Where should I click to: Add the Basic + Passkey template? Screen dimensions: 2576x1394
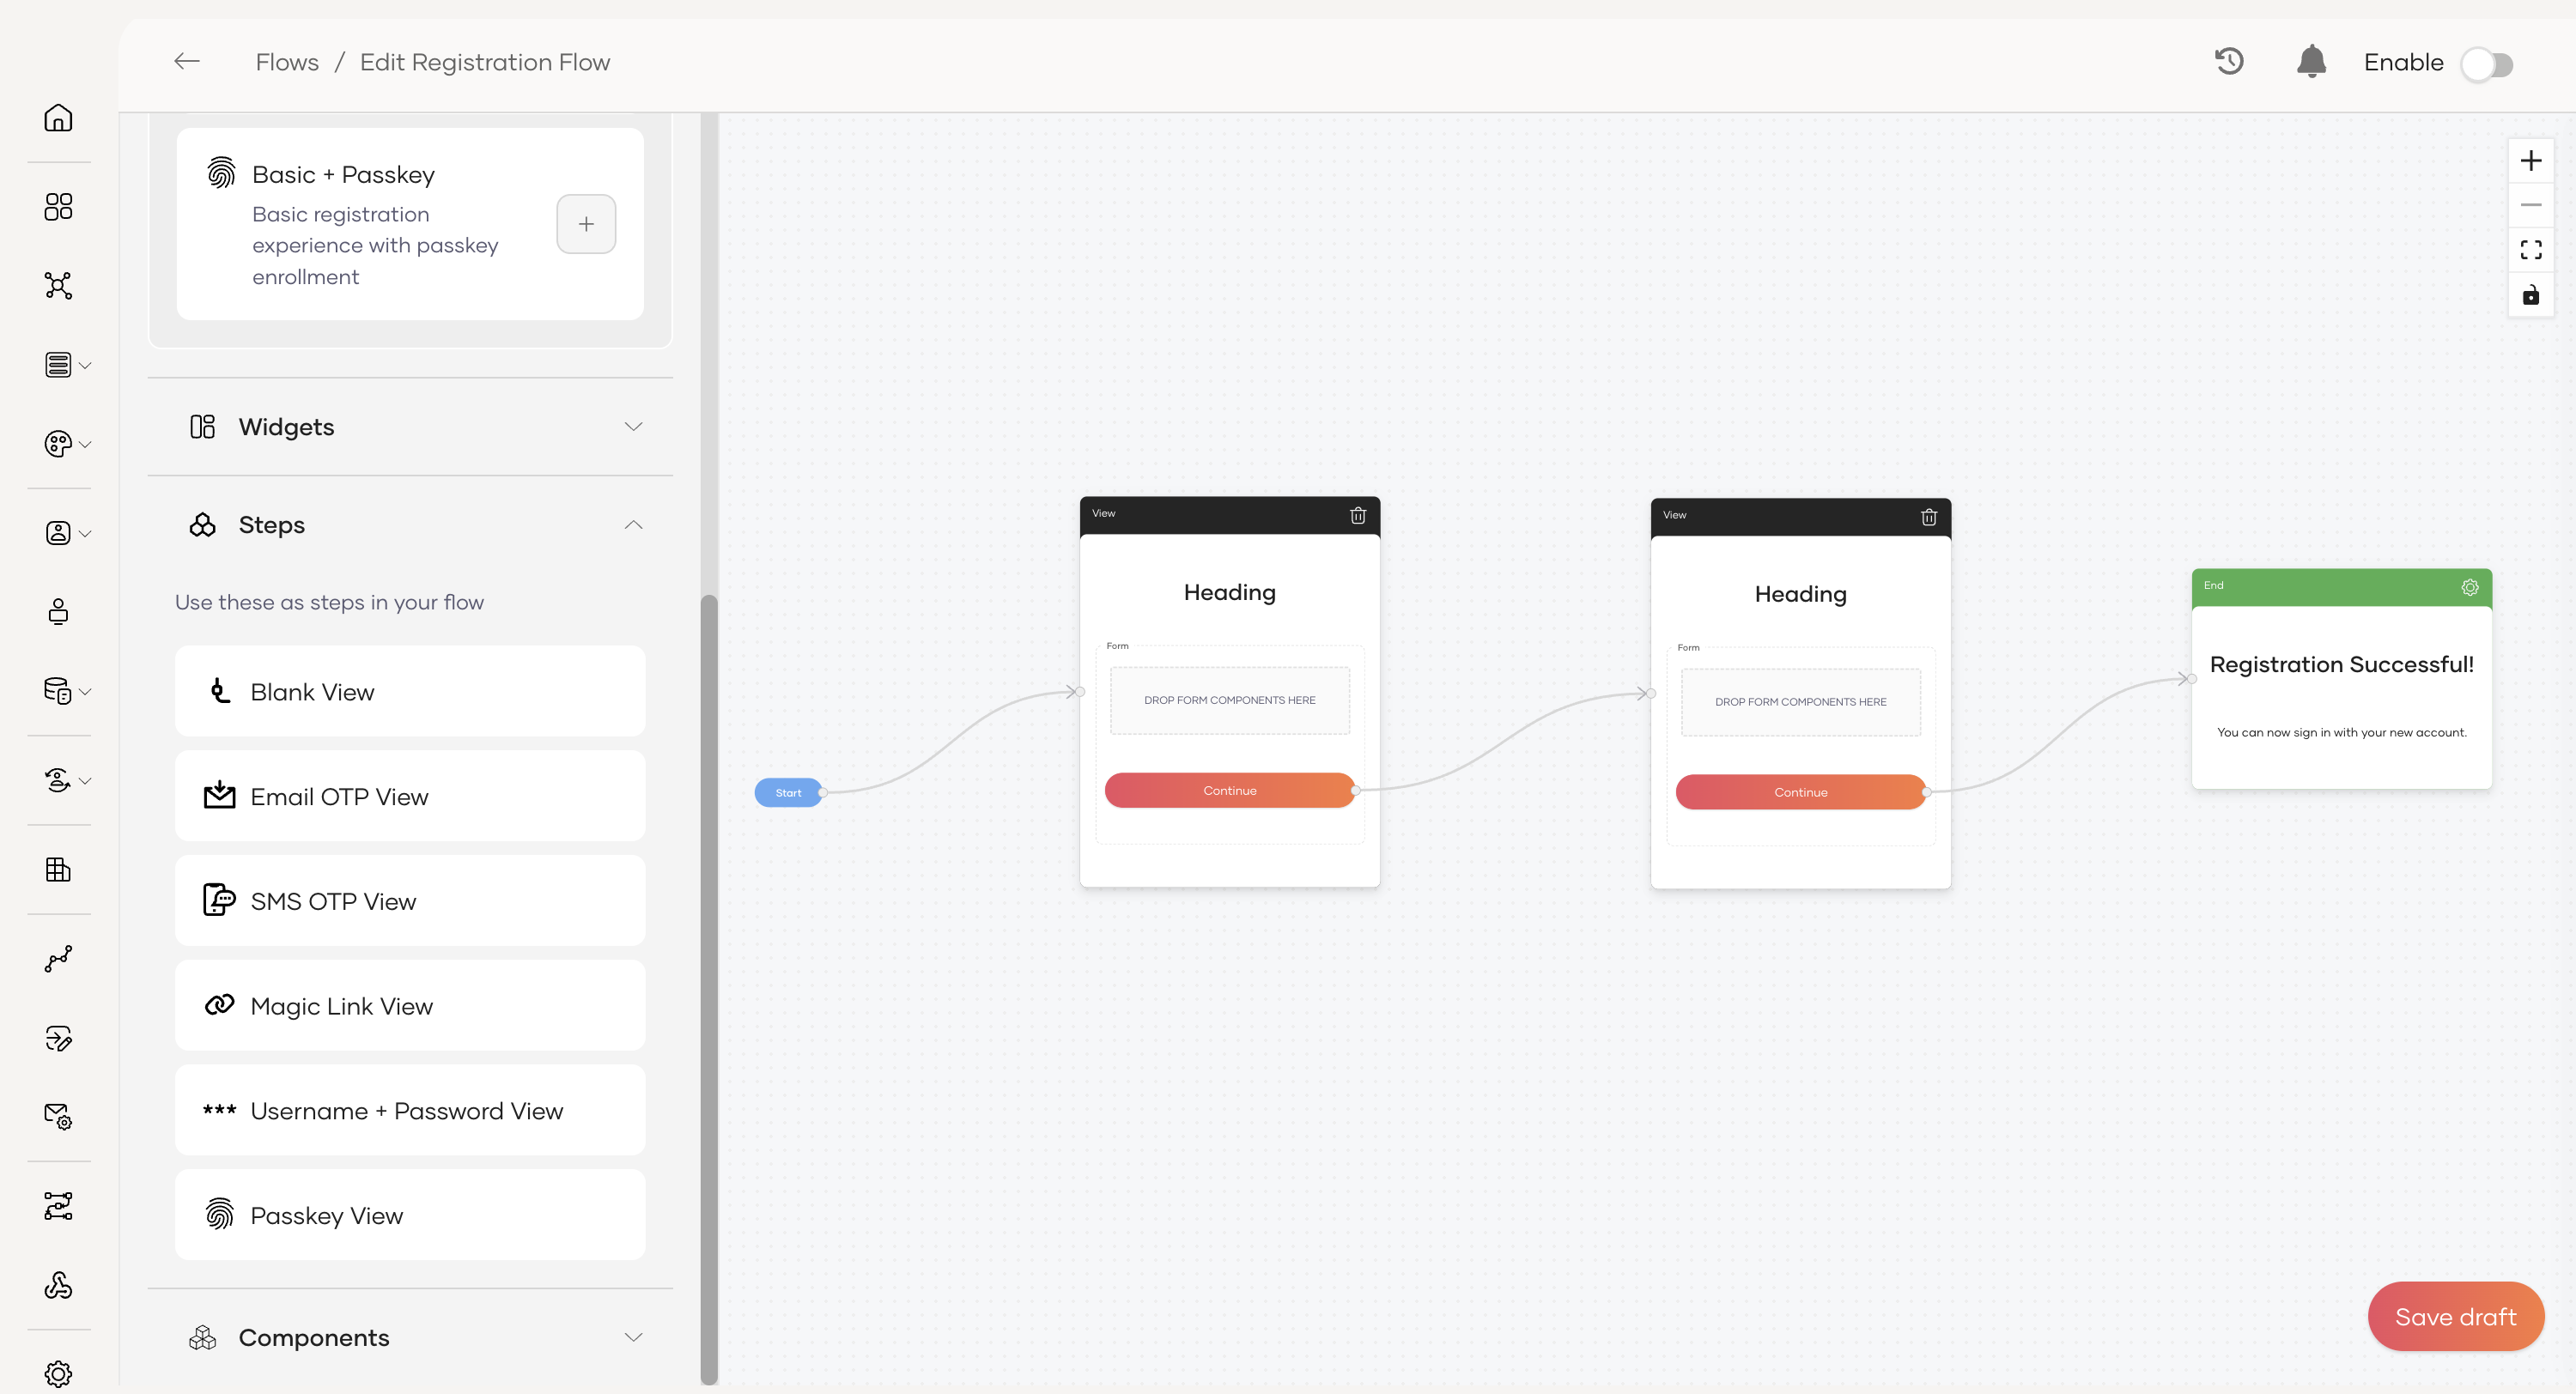click(586, 224)
